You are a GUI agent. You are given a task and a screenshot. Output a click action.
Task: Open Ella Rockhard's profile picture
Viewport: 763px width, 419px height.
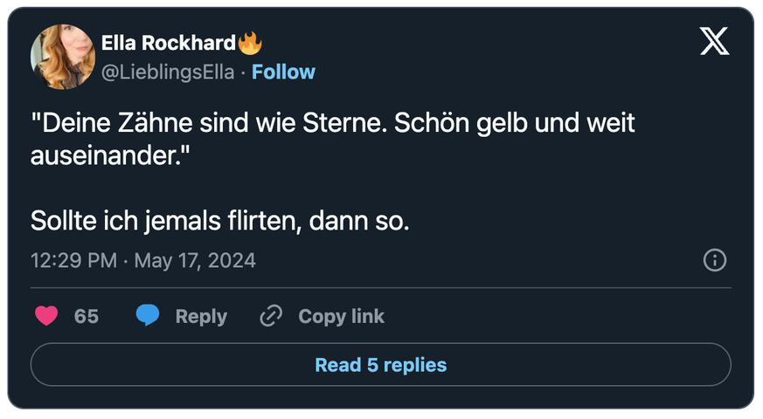[61, 57]
